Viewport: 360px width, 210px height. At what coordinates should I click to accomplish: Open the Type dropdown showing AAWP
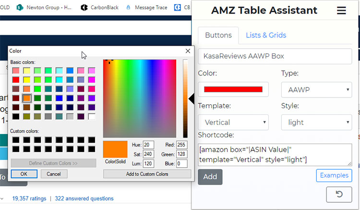coord(316,89)
